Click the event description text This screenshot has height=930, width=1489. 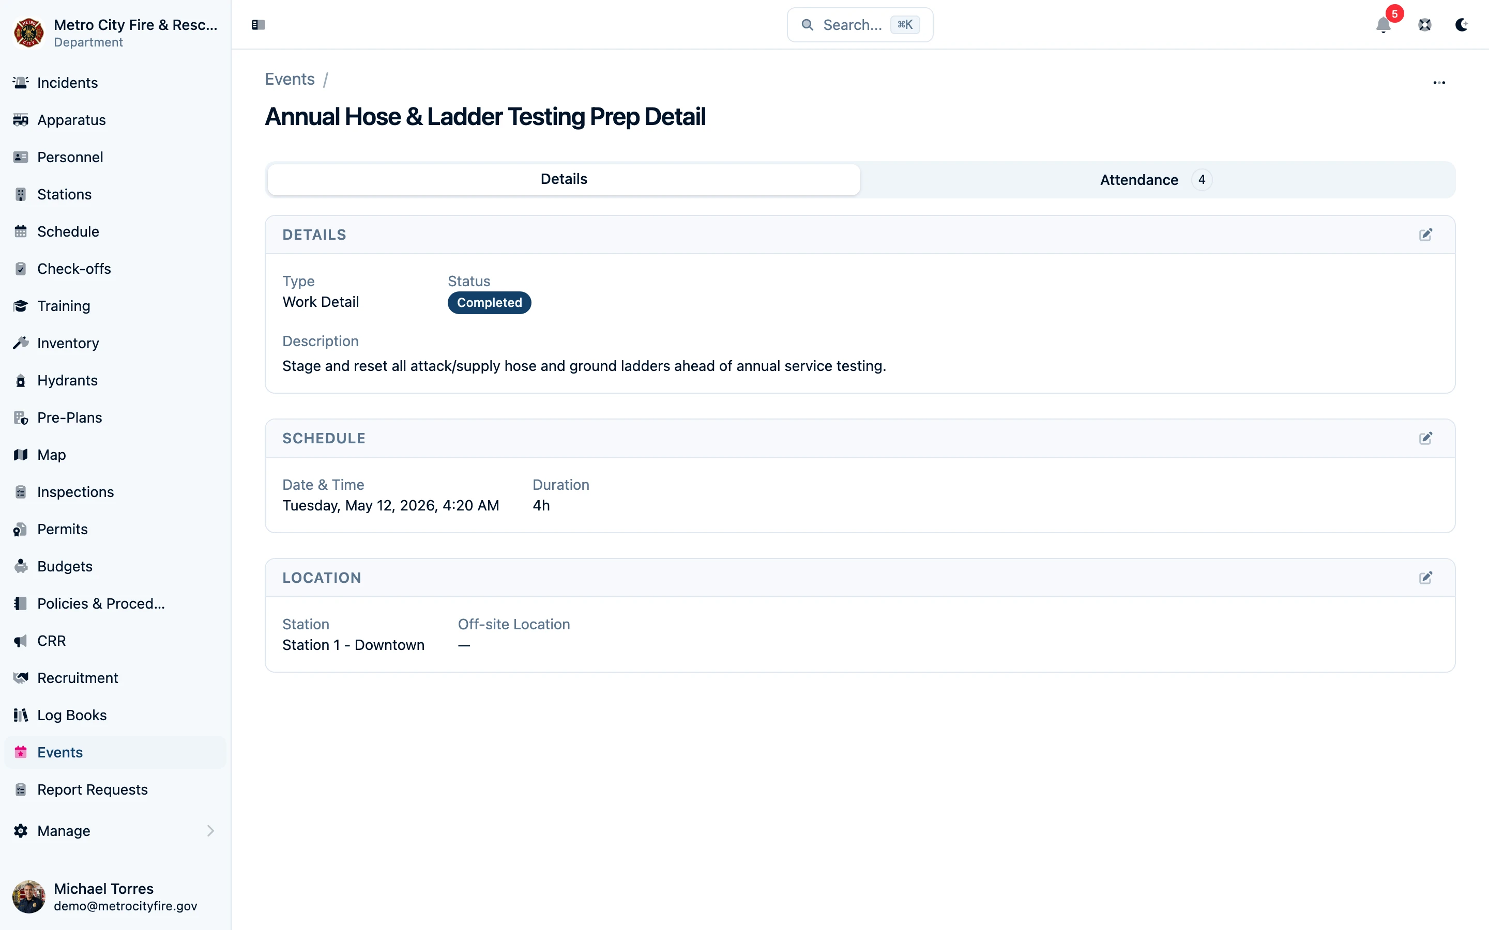click(x=584, y=366)
